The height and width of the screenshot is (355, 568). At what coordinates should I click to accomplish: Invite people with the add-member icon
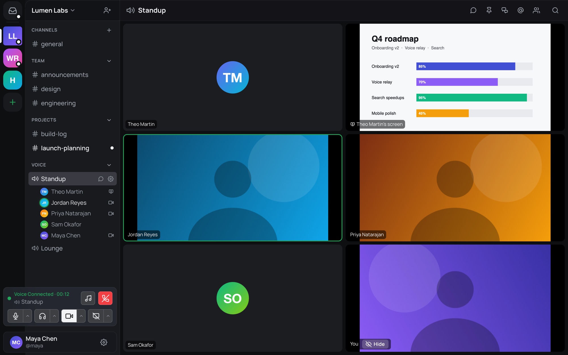click(x=107, y=11)
